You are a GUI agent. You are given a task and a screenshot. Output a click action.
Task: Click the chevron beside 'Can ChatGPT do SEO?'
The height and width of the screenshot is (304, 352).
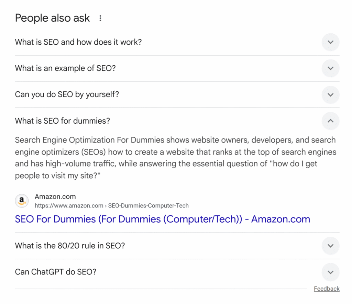coord(330,272)
